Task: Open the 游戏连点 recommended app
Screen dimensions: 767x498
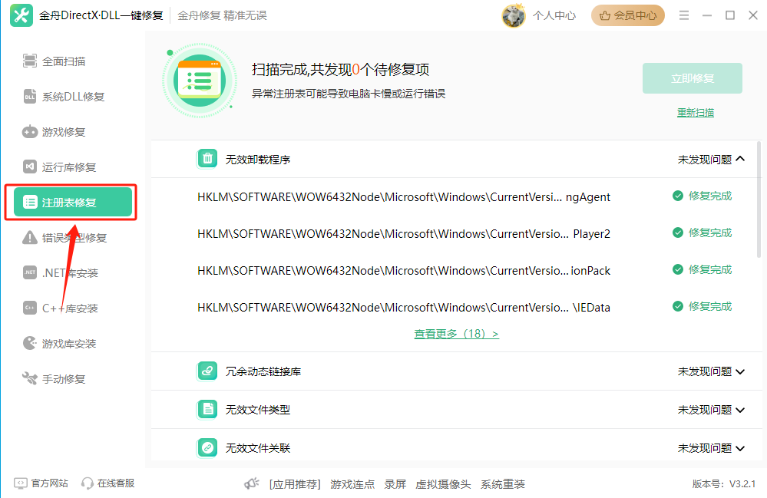Action: tap(352, 484)
